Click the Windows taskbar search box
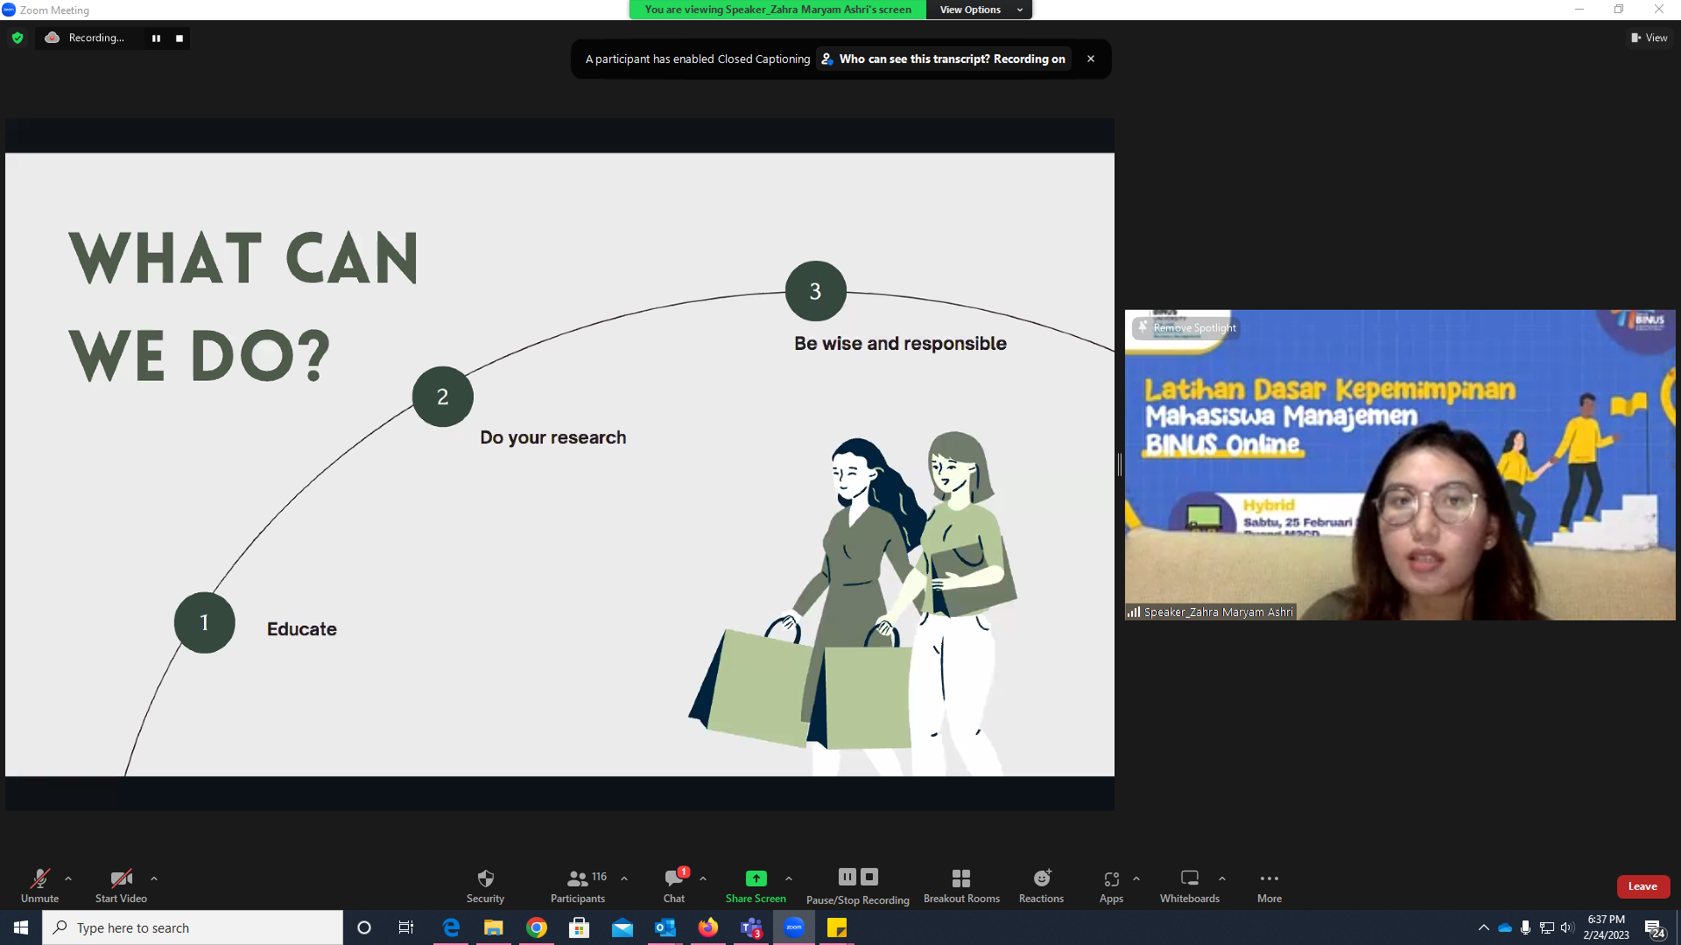Viewport: 1681px width, 945px height. click(x=193, y=927)
